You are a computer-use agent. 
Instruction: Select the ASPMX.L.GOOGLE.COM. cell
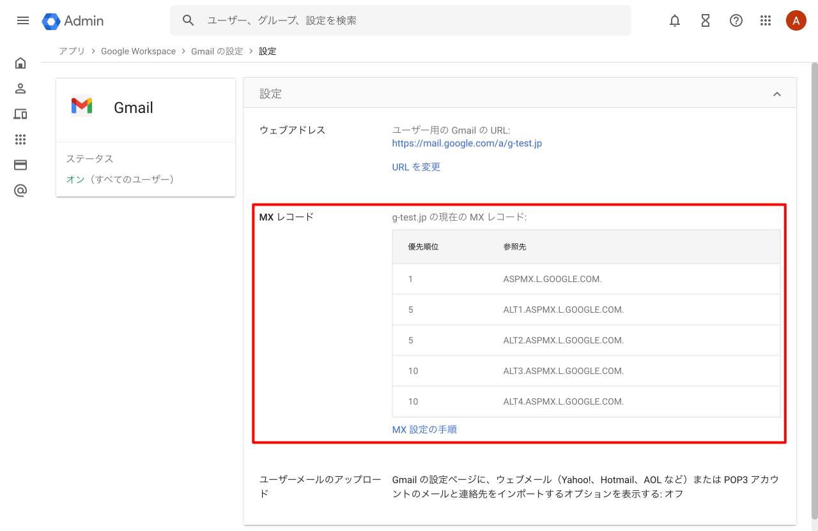553,279
